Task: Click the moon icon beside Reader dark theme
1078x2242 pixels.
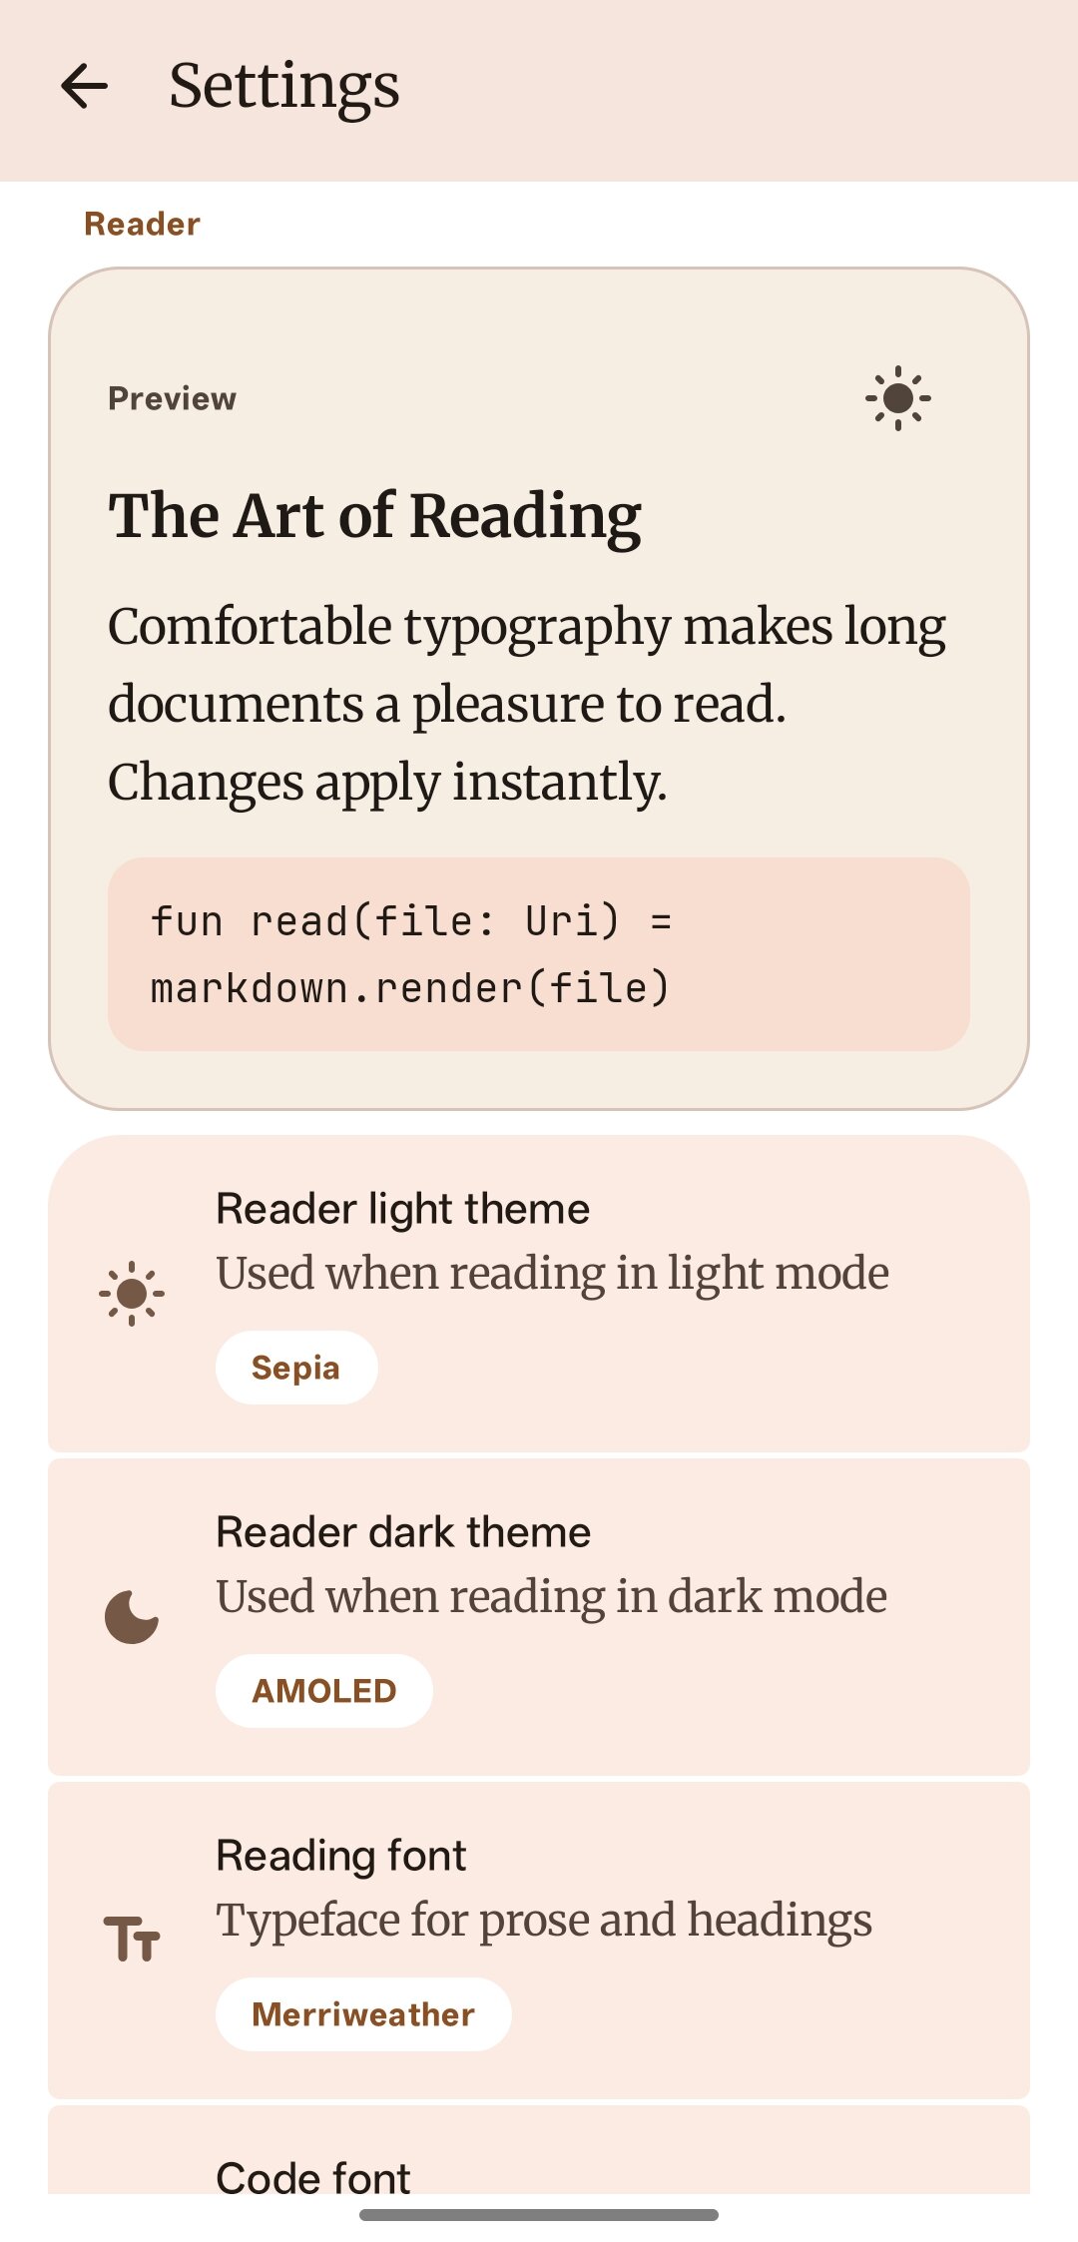Action: point(132,1617)
